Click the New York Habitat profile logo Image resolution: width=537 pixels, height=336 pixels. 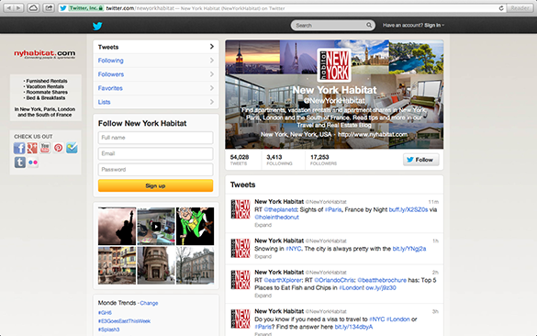(x=334, y=65)
